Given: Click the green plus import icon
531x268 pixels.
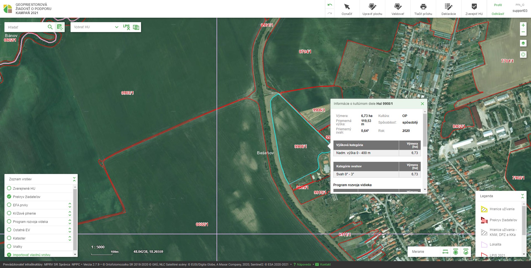Looking at the screenshot, I should point(9,255).
